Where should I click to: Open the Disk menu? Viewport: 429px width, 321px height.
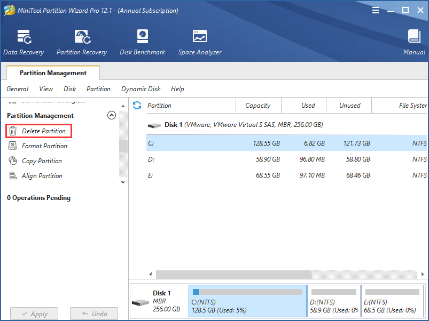click(70, 89)
